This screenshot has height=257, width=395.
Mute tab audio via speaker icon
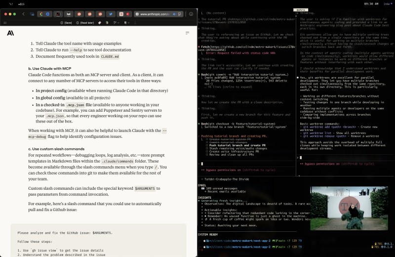174,14
